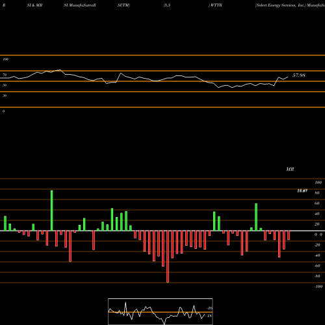Click the tallest green MR bar
The width and height of the screenshot is (325, 325).
pyautogui.click(x=52, y=211)
